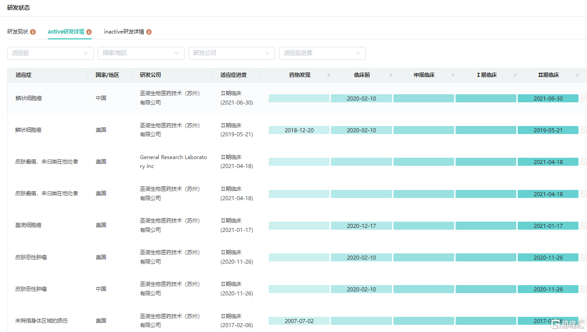Click the 2021-06-30 Ⅱ期临床 progress bar
The height and width of the screenshot is (332, 587).
tap(548, 98)
